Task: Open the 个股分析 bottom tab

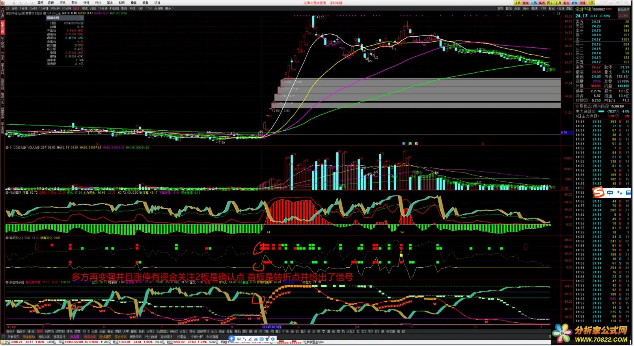Action: [197, 337]
